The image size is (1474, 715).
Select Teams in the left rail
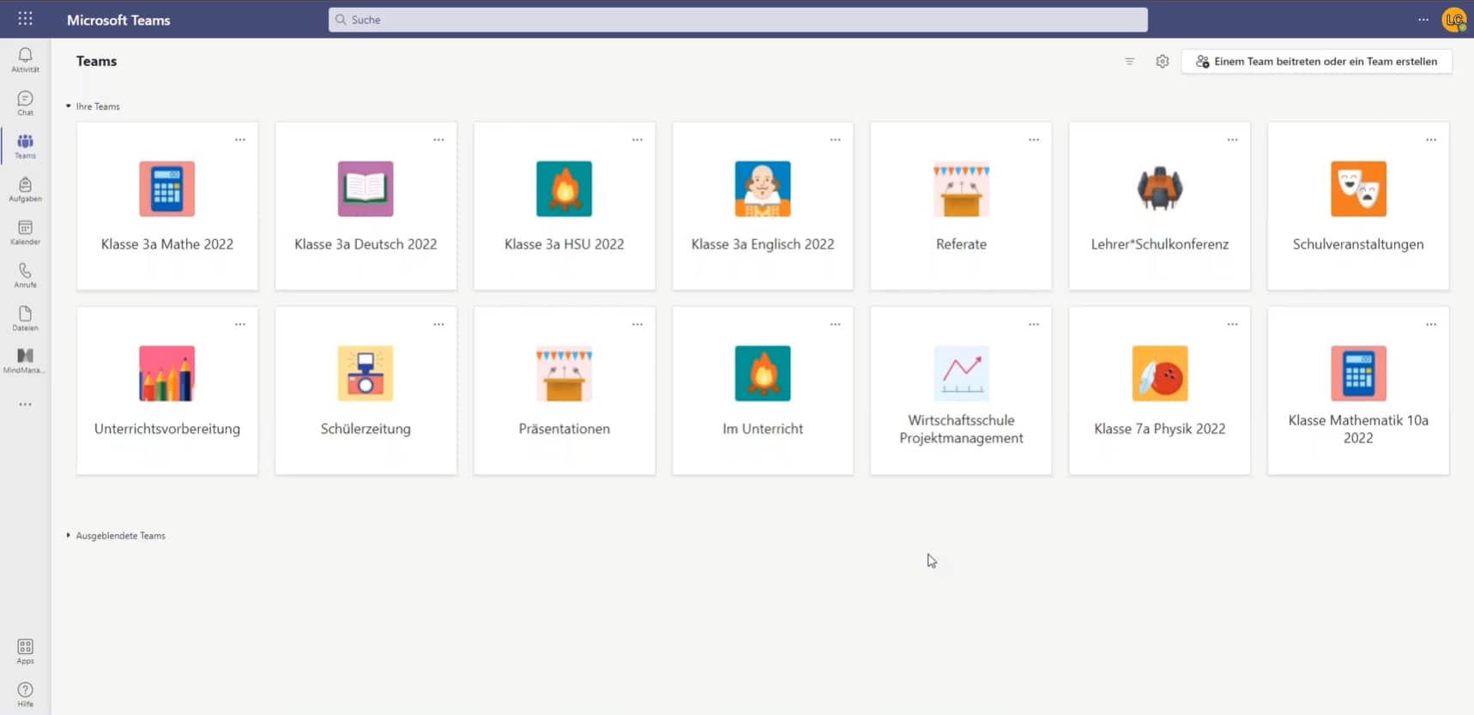click(x=25, y=146)
